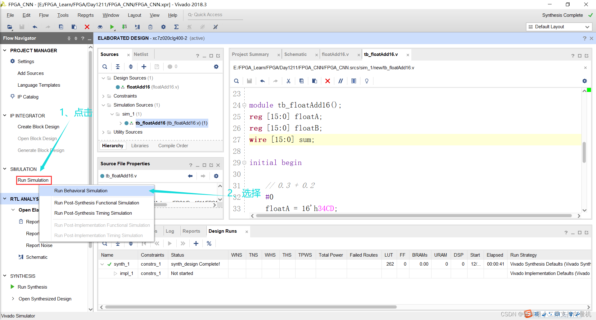This screenshot has height=320, width=596.
Task: Collapse the Design Sources folder
Action: pos(103,78)
